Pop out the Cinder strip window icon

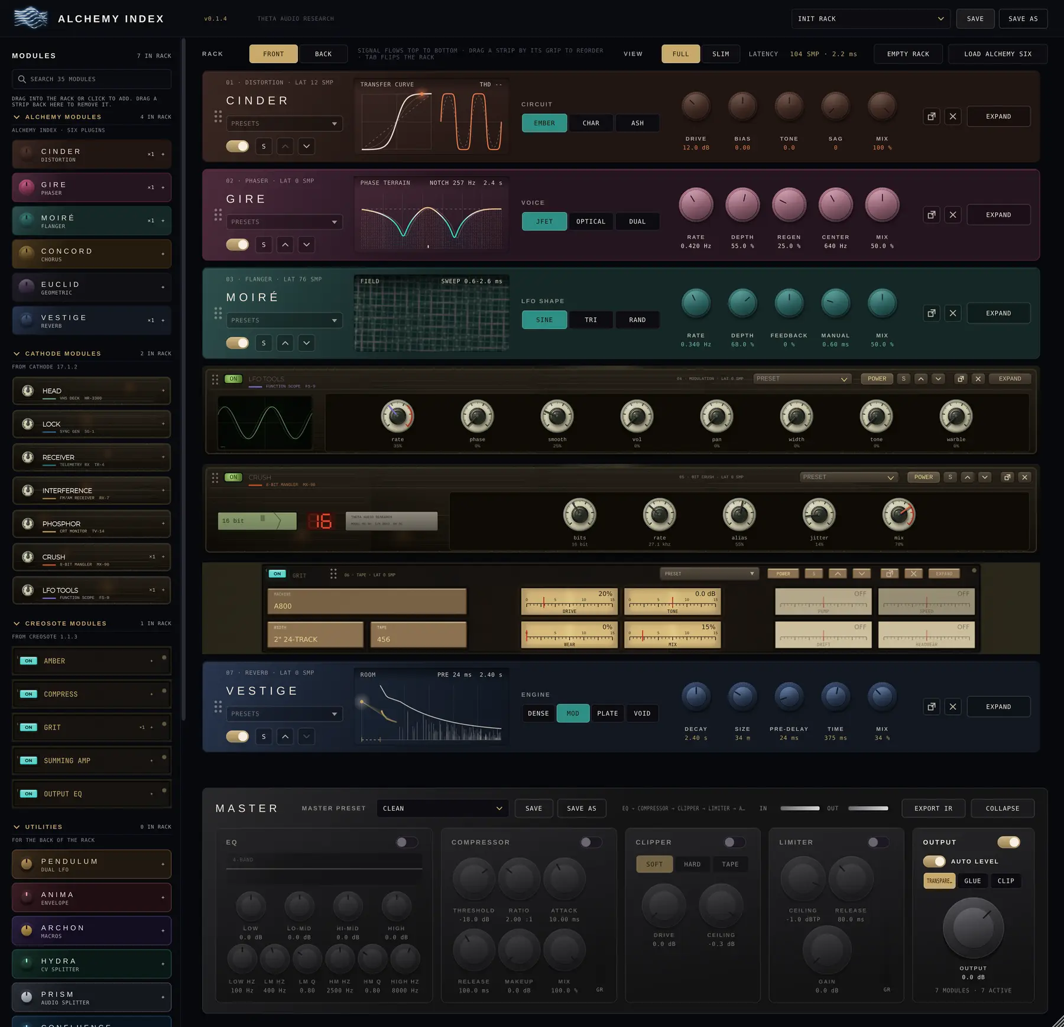click(x=932, y=116)
